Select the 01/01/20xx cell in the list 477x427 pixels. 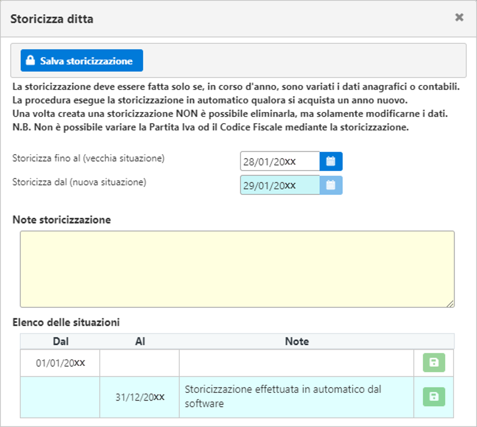click(60, 363)
